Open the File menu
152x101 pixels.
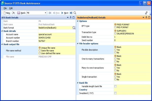tap(5, 8)
